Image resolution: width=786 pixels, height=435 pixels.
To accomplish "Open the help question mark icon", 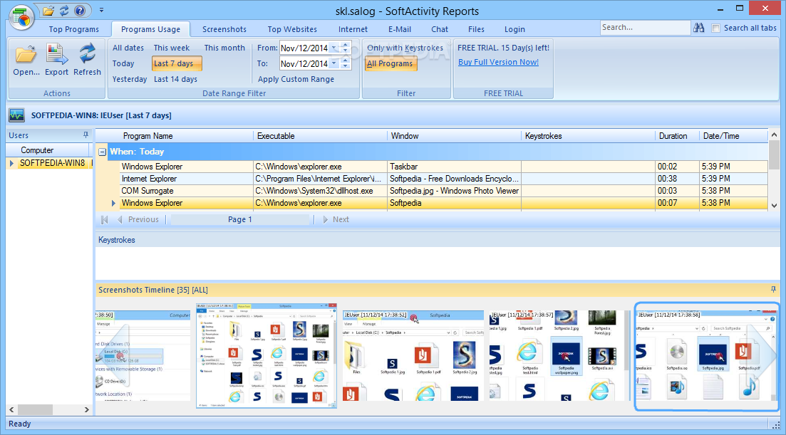I will tap(80, 11).
